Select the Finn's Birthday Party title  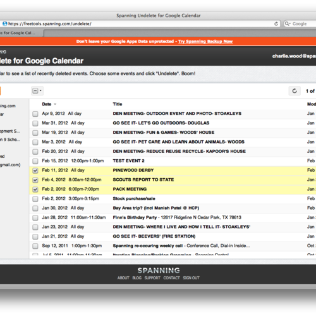tap(135, 217)
